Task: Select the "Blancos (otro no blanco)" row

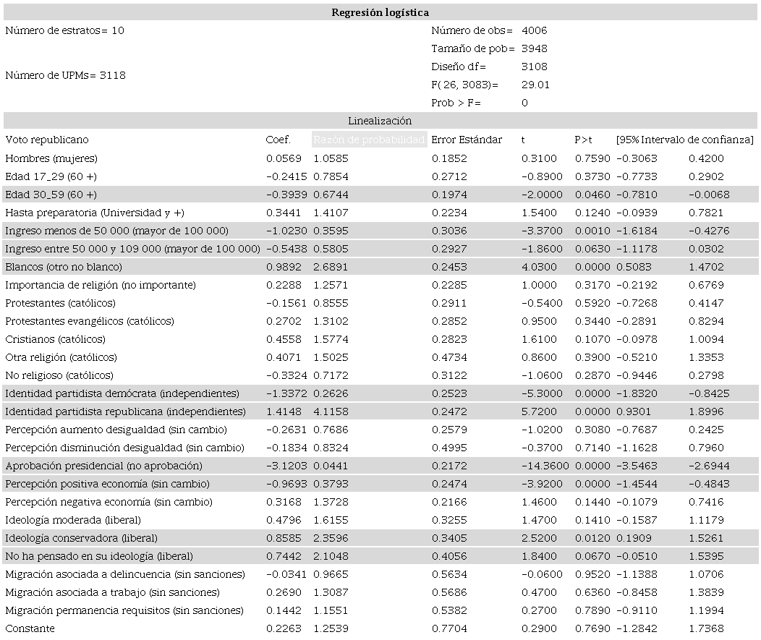Action: 66,265
